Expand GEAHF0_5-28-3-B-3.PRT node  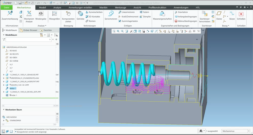tap(4, 85)
